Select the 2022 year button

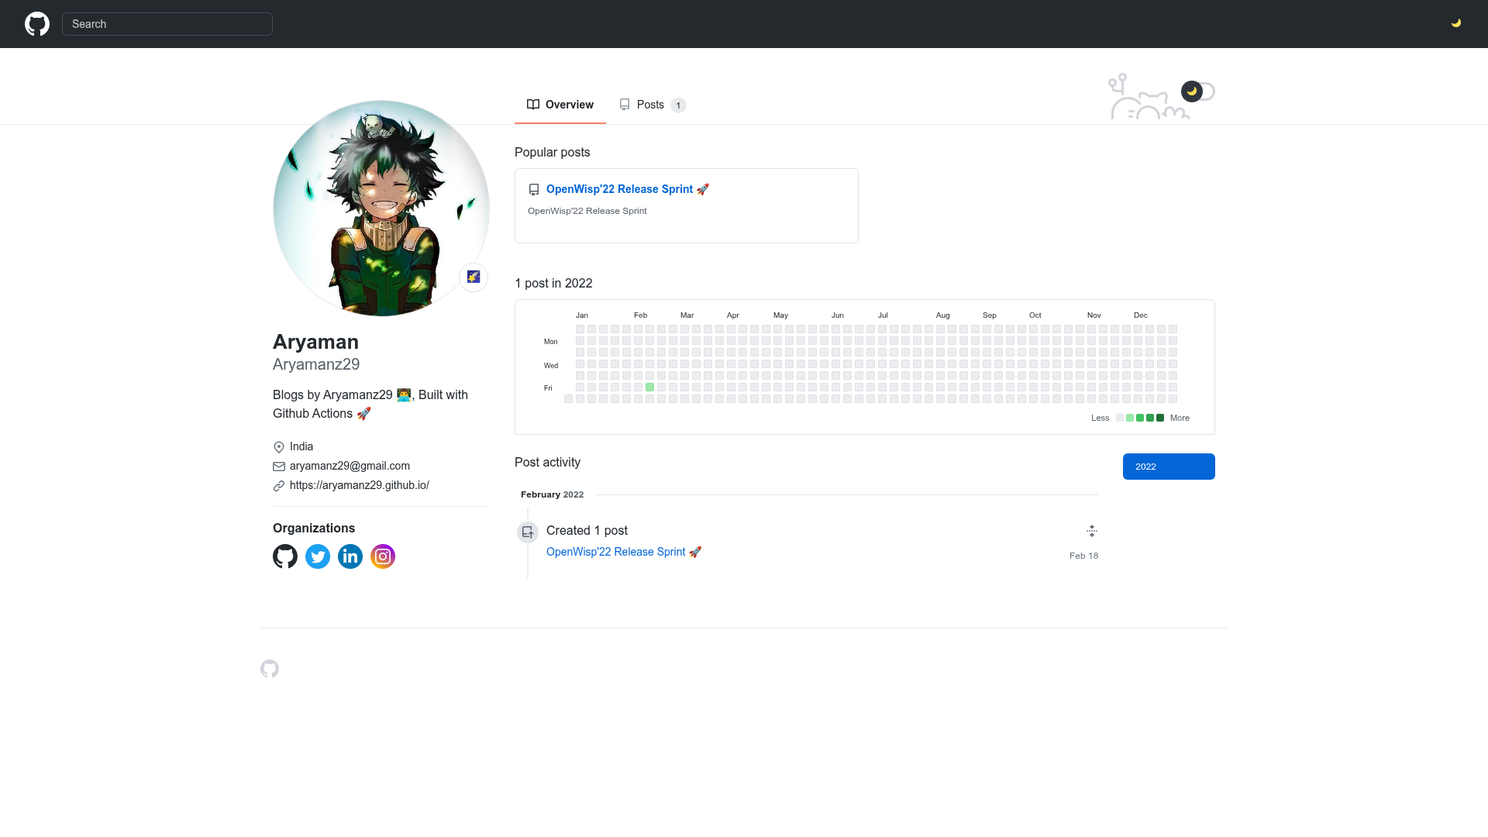[x=1169, y=467]
